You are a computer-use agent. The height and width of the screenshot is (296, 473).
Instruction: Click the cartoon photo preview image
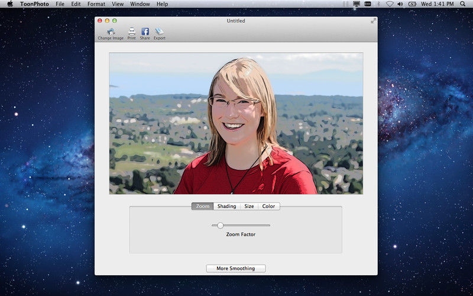[236, 124]
